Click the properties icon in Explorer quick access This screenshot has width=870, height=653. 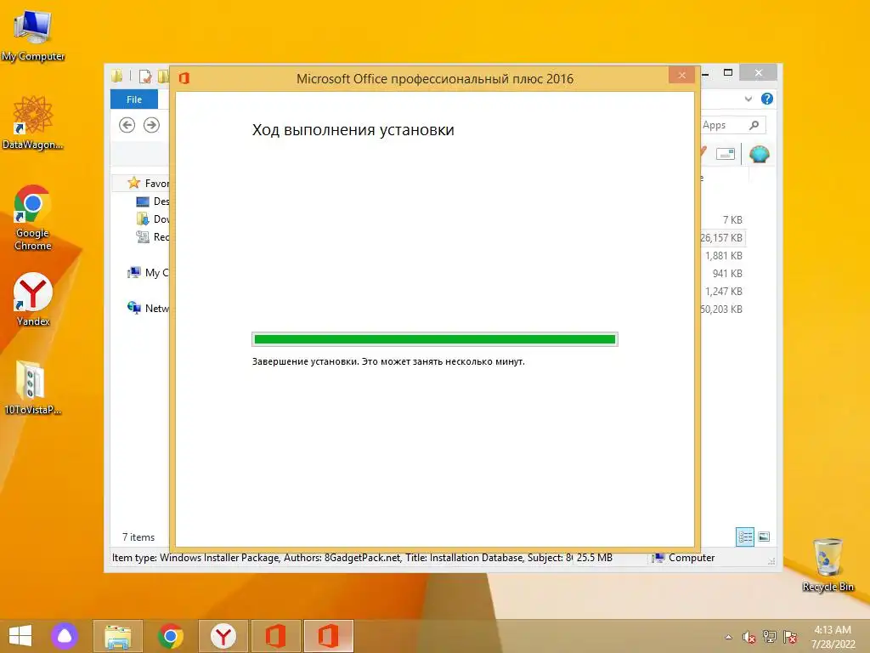[x=145, y=76]
